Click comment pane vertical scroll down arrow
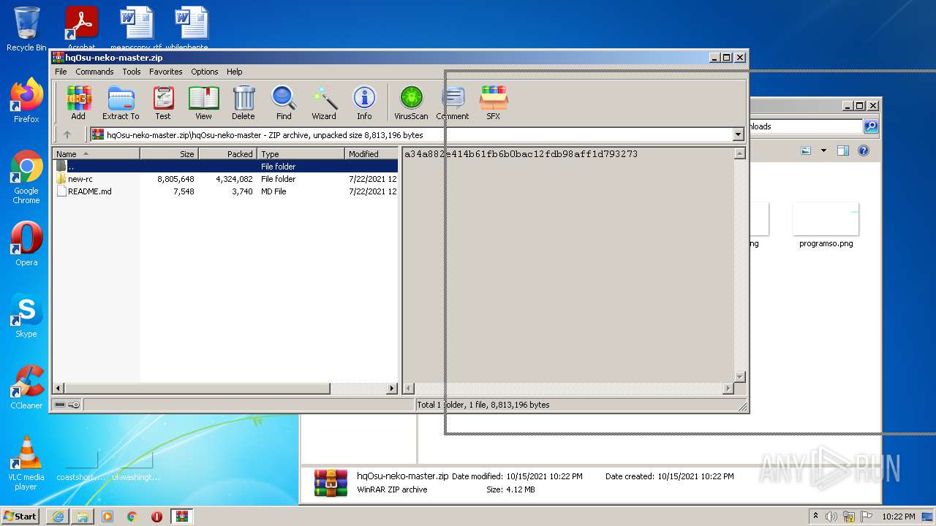Viewport: 936px width, 526px height. tap(739, 377)
